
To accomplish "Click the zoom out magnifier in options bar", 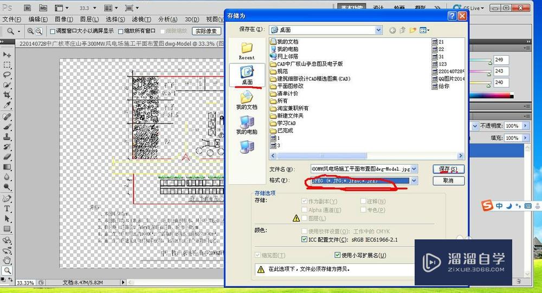I will 38,31.
